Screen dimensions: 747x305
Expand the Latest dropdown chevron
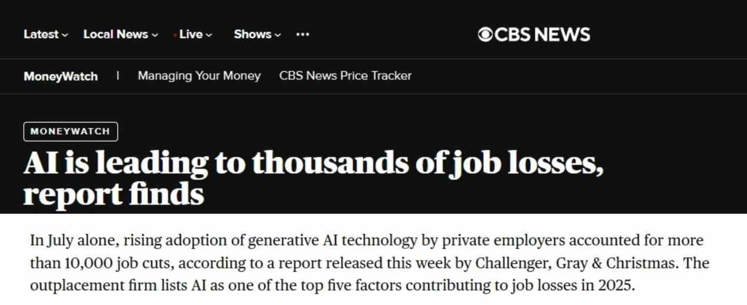coord(65,35)
